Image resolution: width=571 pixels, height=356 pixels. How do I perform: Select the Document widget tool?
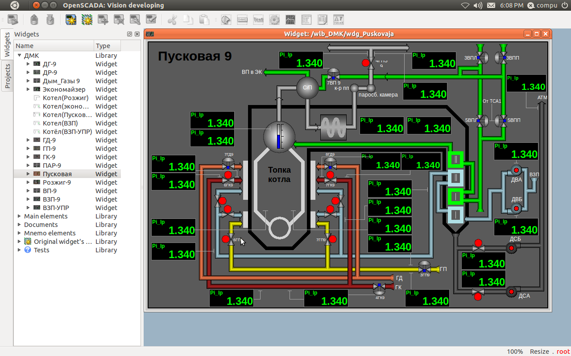(323, 20)
